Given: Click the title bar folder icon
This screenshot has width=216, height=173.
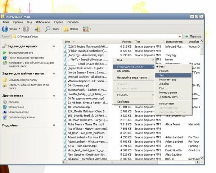Looking at the screenshot, I should click(3, 17).
